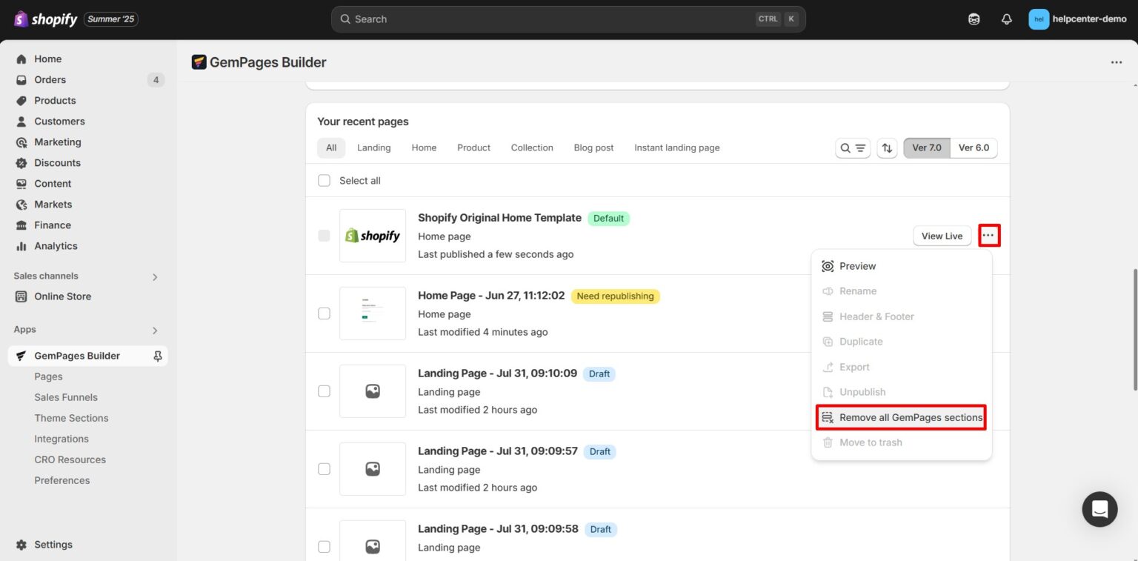1138x561 pixels.
Task: Expand the Apps section
Action: [x=155, y=329]
